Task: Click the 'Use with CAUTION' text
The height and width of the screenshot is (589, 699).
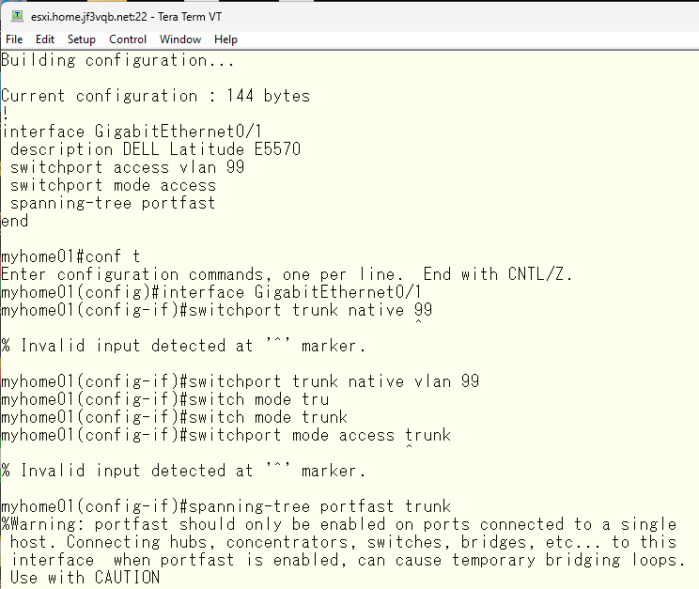Action: [x=85, y=578]
